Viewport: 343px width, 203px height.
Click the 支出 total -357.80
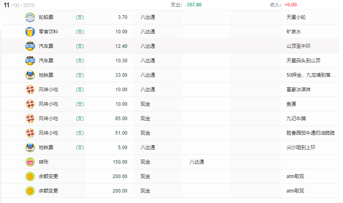tap(193, 5)
